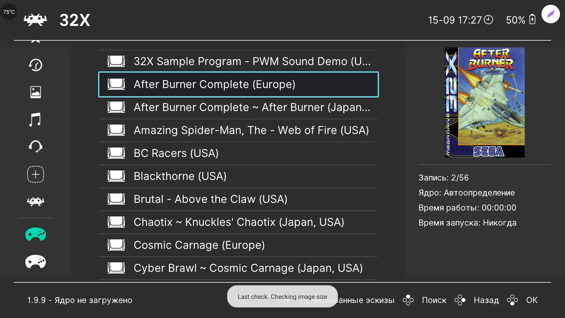The image size is (565, 318).
Task: Select the white controller playlist icon
Action: 36,262
